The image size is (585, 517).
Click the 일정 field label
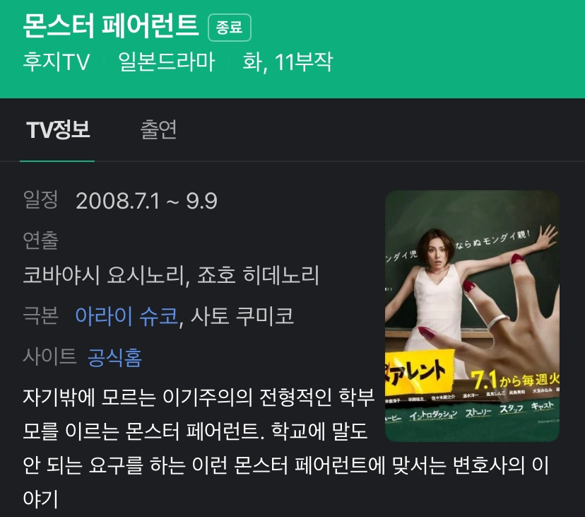40,199
